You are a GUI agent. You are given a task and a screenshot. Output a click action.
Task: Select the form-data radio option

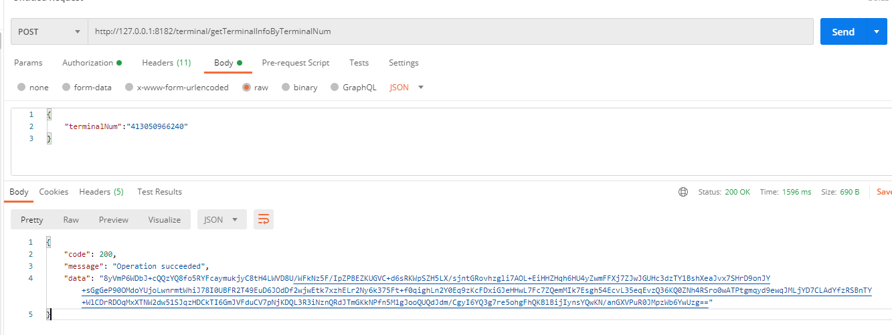[66, 88]
